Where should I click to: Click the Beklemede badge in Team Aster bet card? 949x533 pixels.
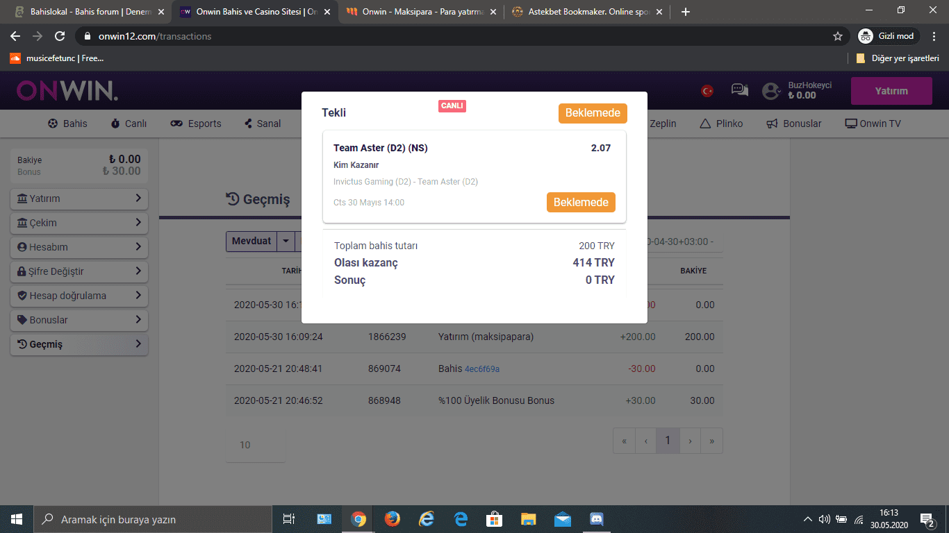[581, 202]
